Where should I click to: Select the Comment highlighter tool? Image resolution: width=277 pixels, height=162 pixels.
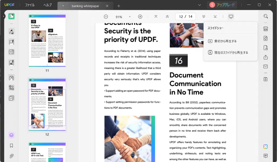click(11, 32)
